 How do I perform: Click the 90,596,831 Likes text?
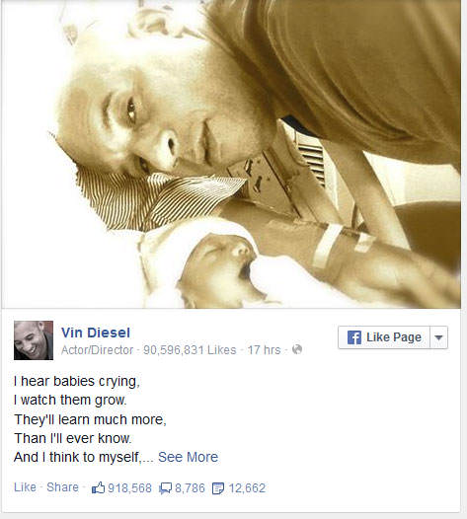click(190, 350)
